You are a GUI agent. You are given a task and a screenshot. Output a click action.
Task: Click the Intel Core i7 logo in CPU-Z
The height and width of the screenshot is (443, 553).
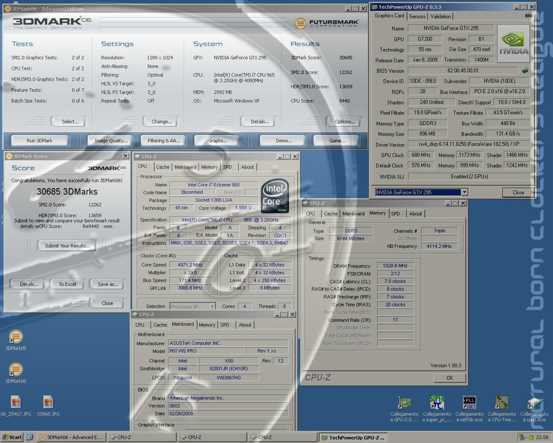[x=275, y=196]
